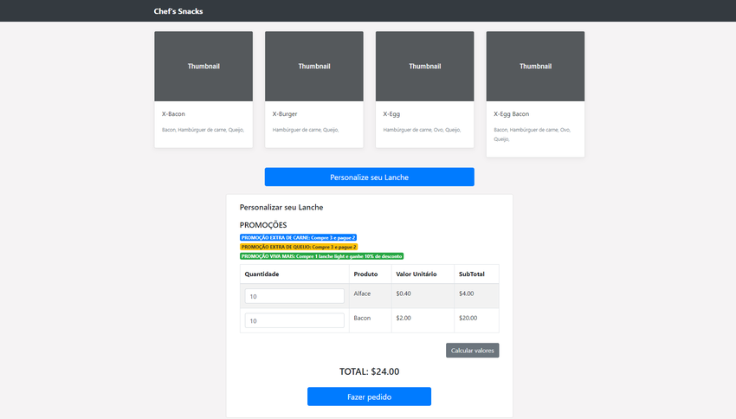
Task: Click the Calcular valores button
Action: (472, 351)
